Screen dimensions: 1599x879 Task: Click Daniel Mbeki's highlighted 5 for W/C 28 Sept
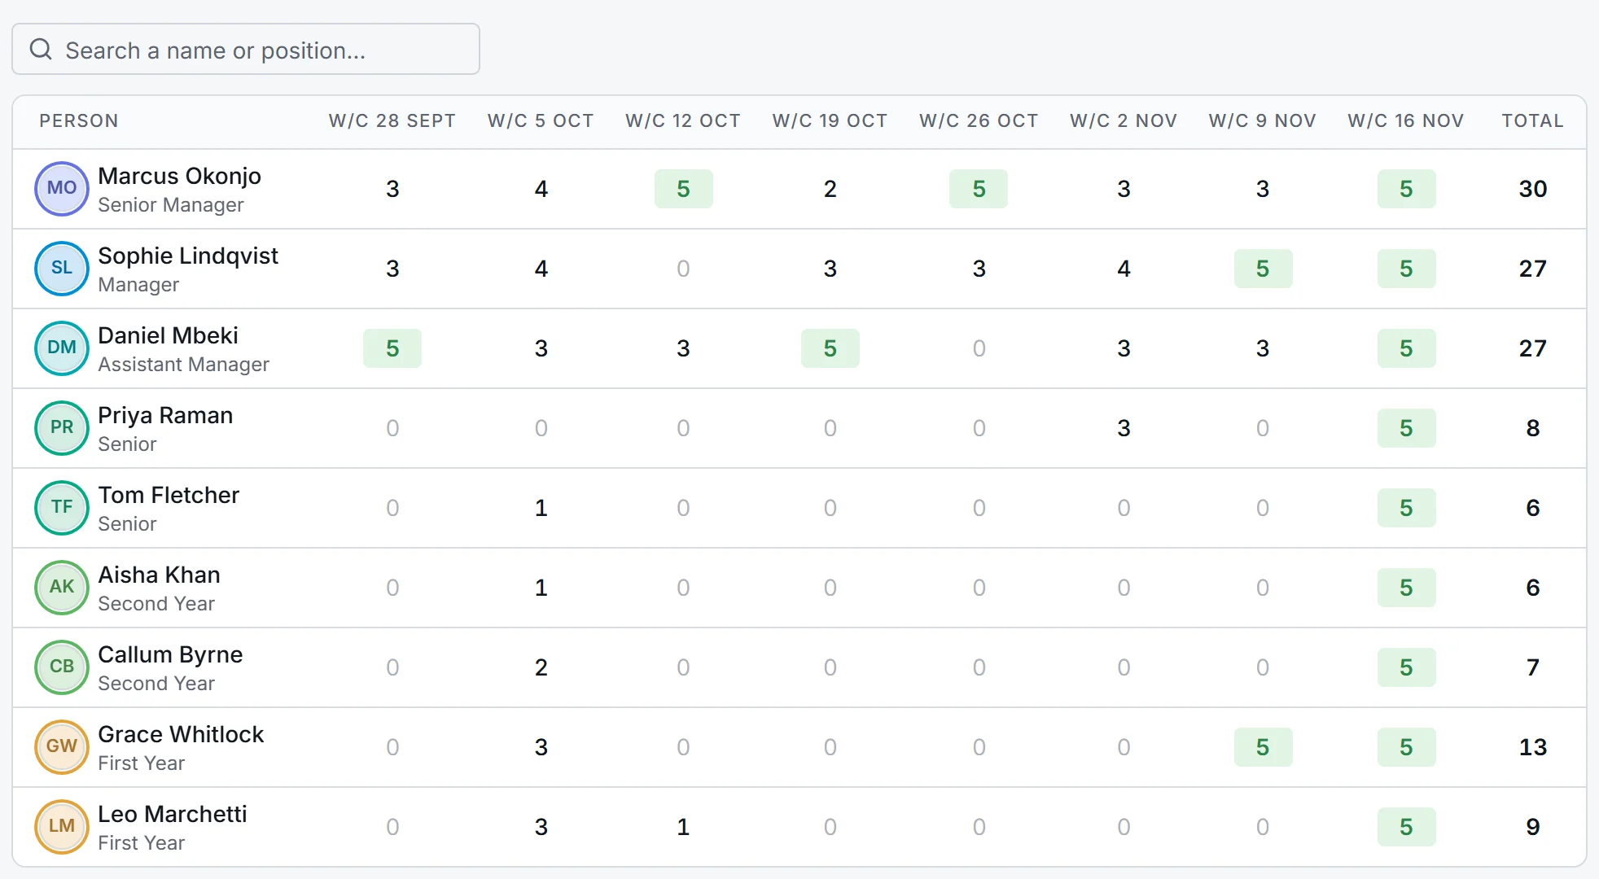pos(392,348)
